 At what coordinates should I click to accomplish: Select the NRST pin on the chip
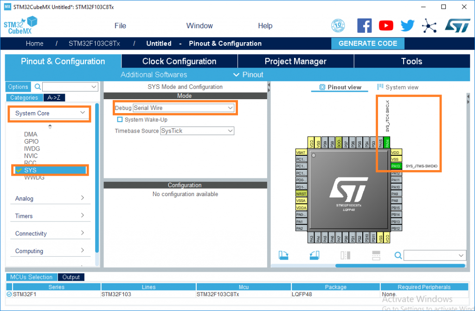tap(301, 193)
